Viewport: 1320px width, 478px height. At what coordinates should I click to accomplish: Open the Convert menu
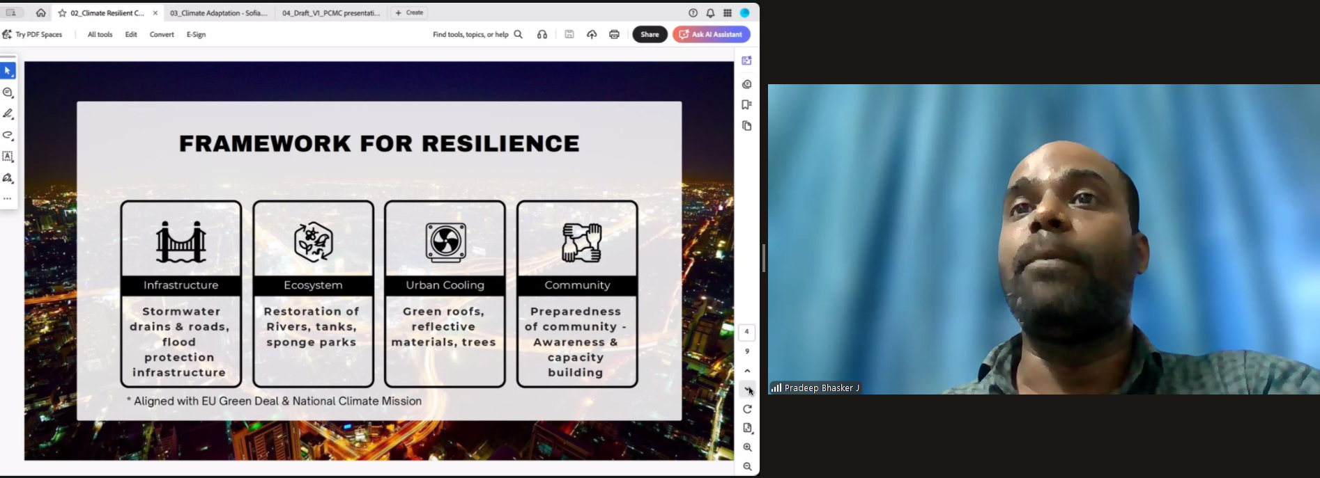(x=162, y=35)
